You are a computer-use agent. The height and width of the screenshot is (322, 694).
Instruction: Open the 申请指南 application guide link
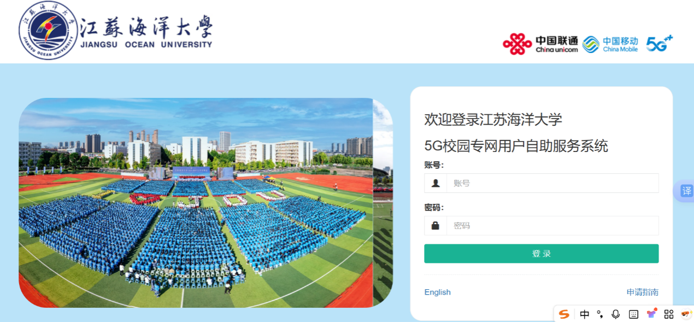tap(643, 292)
